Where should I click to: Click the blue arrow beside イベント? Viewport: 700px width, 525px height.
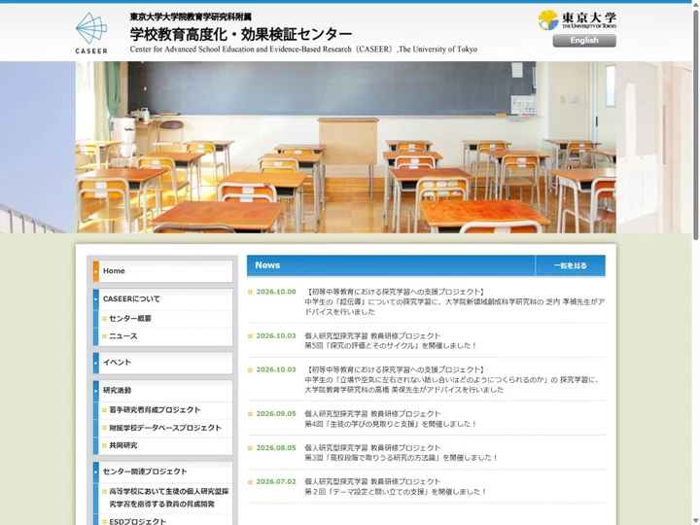96,363
